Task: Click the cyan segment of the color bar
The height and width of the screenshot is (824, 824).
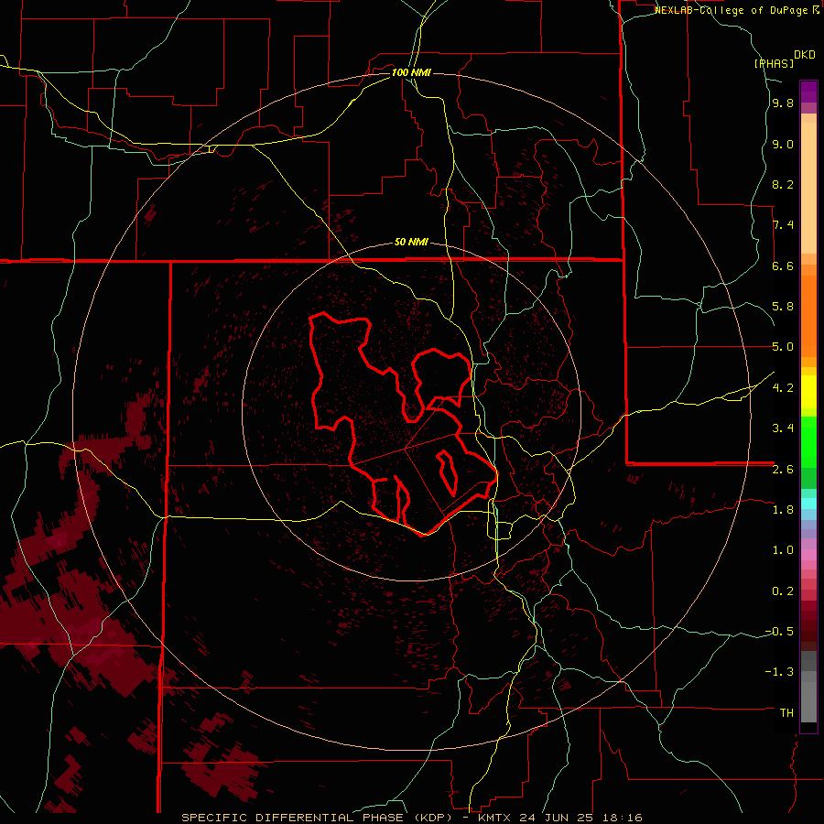Action: (x=808, y=504)
